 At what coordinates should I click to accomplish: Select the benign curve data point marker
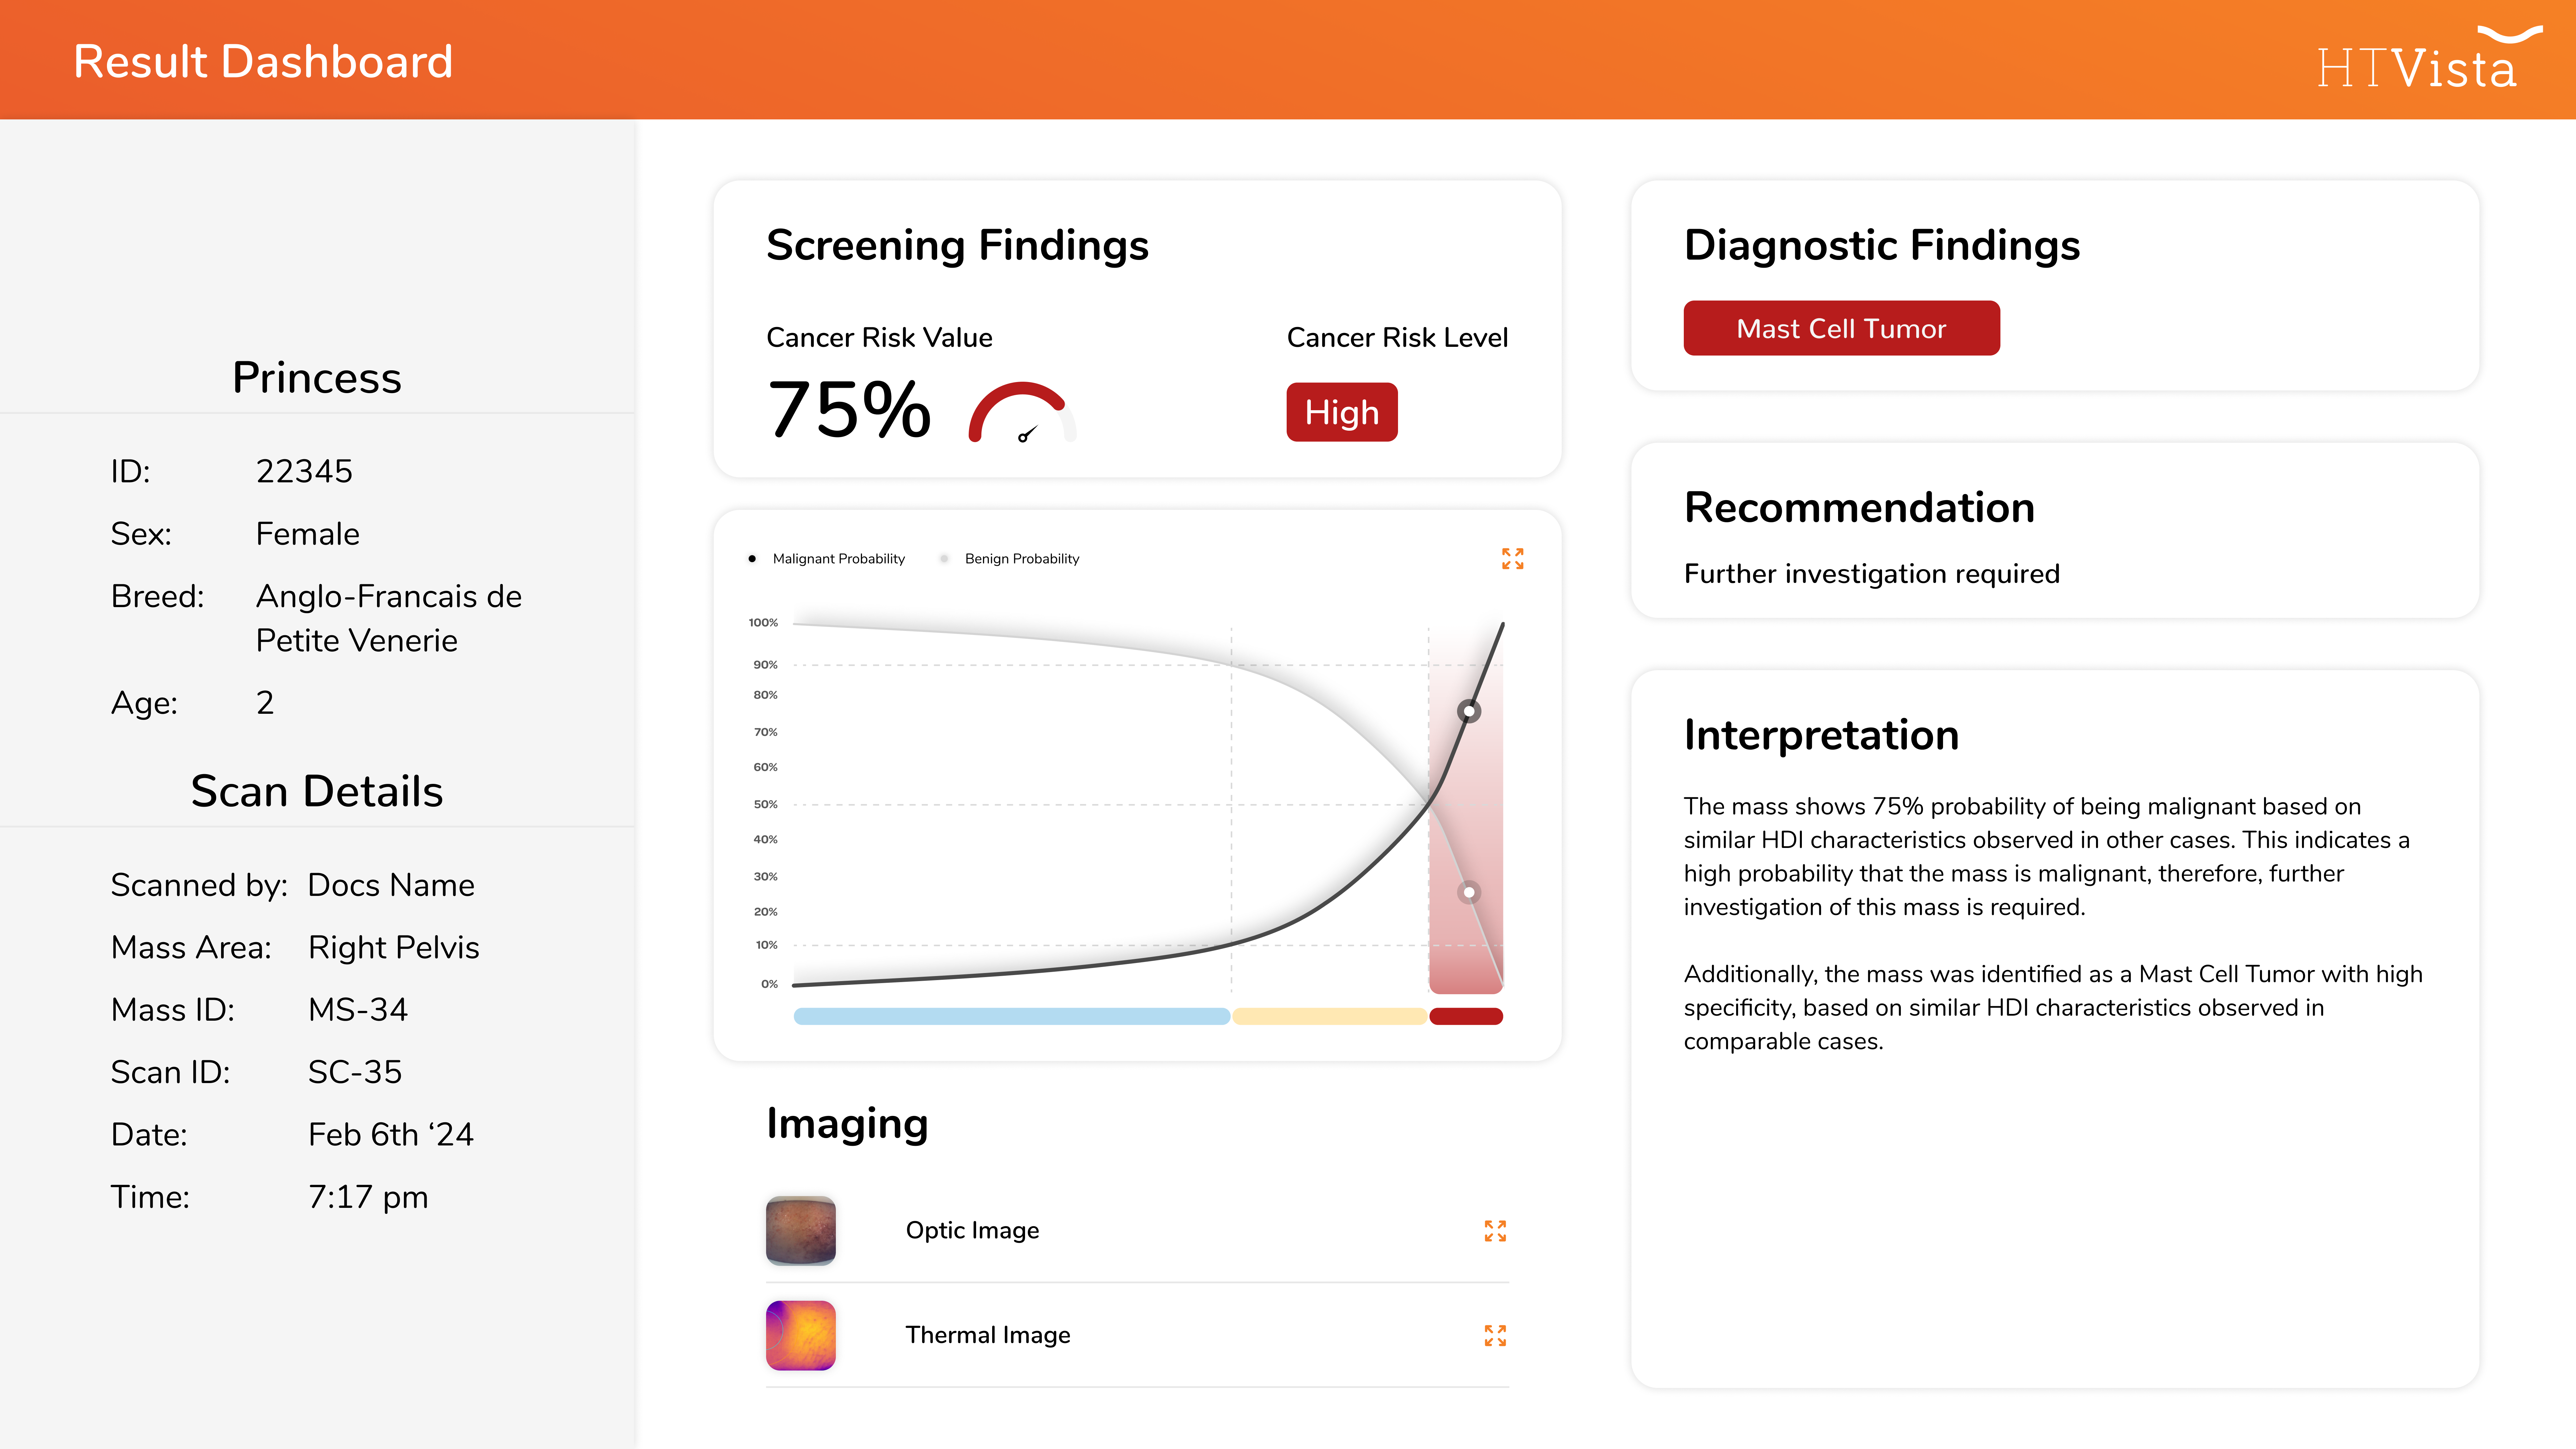1468,892
